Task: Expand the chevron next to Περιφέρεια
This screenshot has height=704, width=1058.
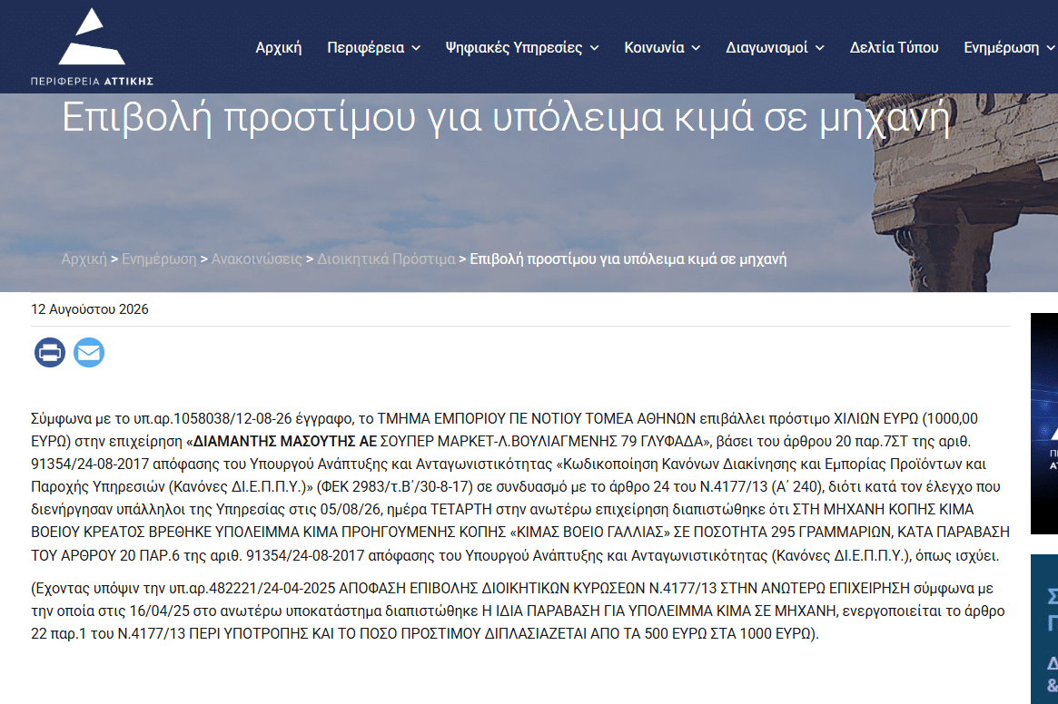Action: (x=416, y=48)
